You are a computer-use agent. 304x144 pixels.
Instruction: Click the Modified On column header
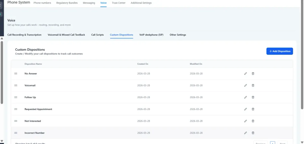pos(196,64)
